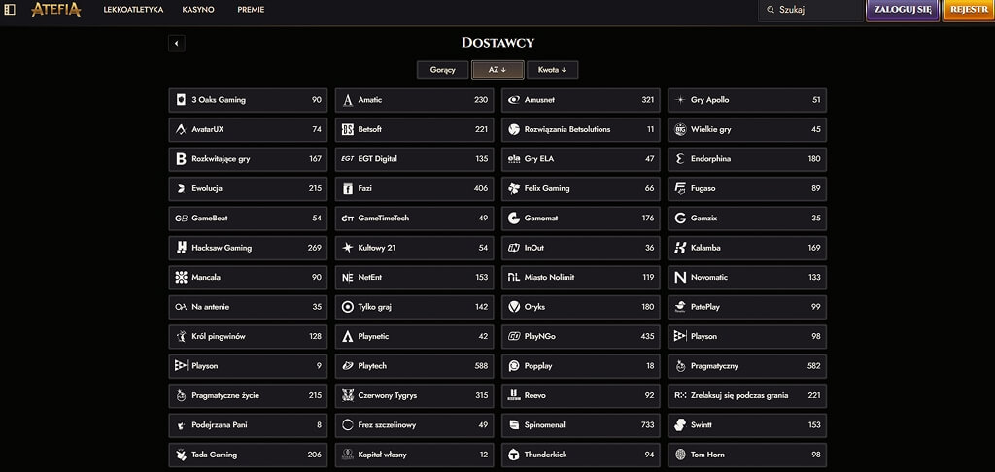Viewport: 995px width, 472px height.
Task: Open Popplay provider
Action: (581, 366)
